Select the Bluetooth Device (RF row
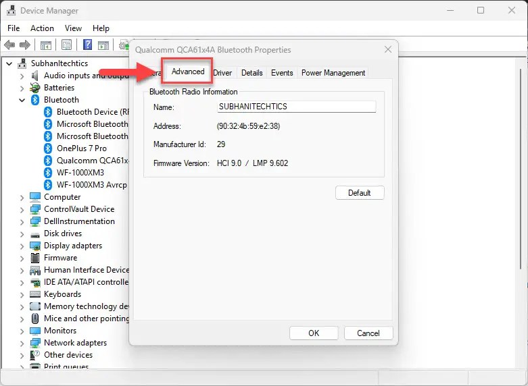 [x=87, y=112]
